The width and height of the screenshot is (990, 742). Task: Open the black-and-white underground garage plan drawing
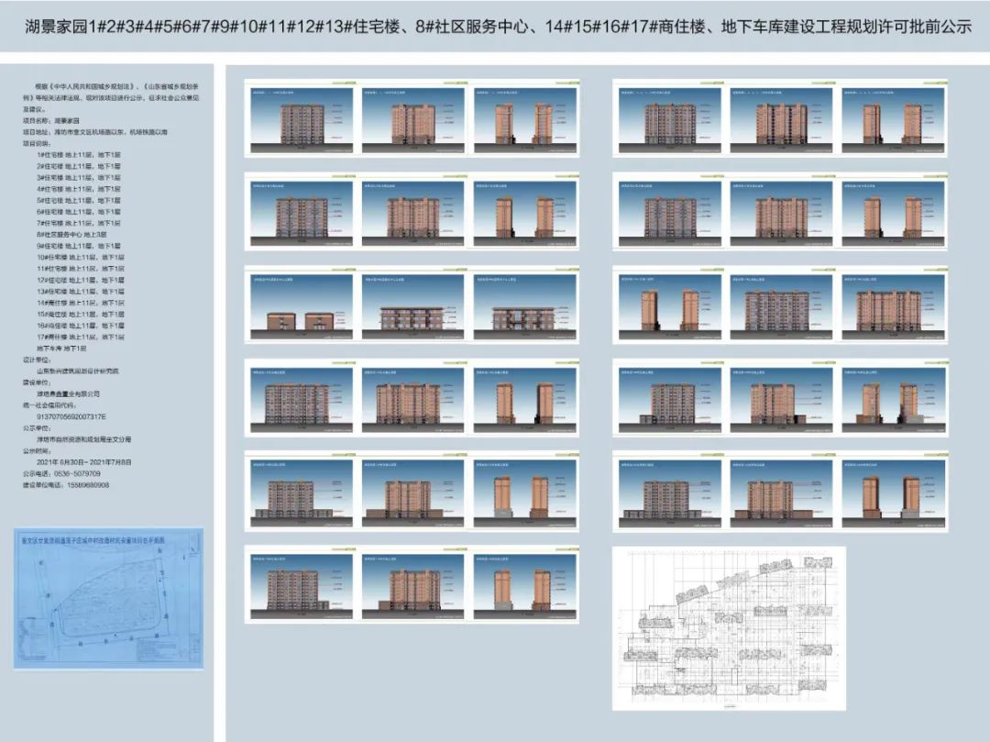click(729, 628)
